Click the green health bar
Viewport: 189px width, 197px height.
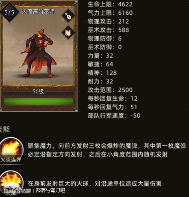click(38, 102)
